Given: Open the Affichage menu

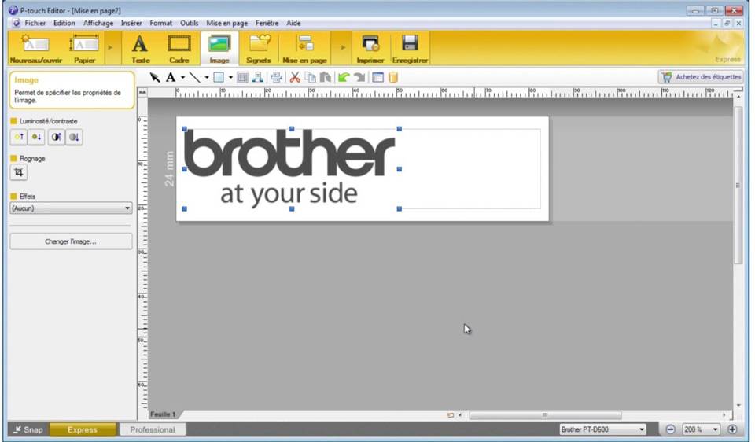Looking at the screenshot, I should (98, 23).
